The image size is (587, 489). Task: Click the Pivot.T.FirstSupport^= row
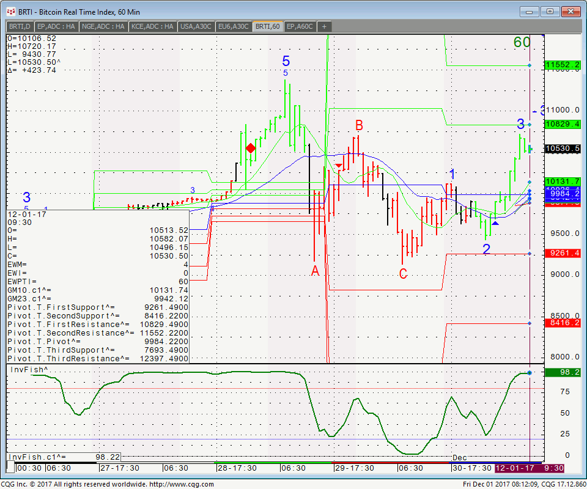(x=98, y=307)
